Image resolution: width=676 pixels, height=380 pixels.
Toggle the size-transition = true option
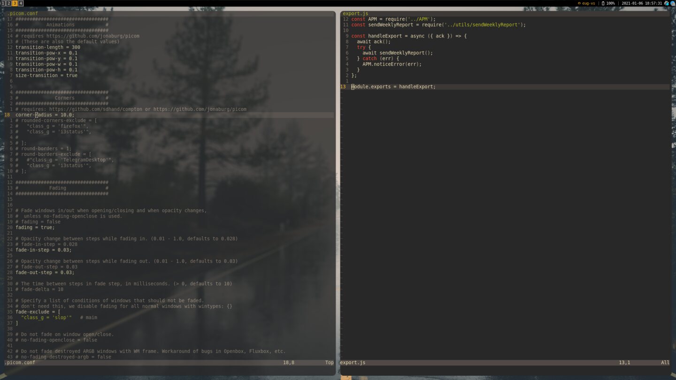(x=46, y=75)
